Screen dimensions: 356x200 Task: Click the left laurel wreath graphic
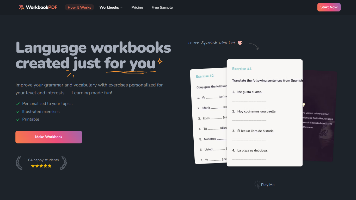[x=19, y=163]
